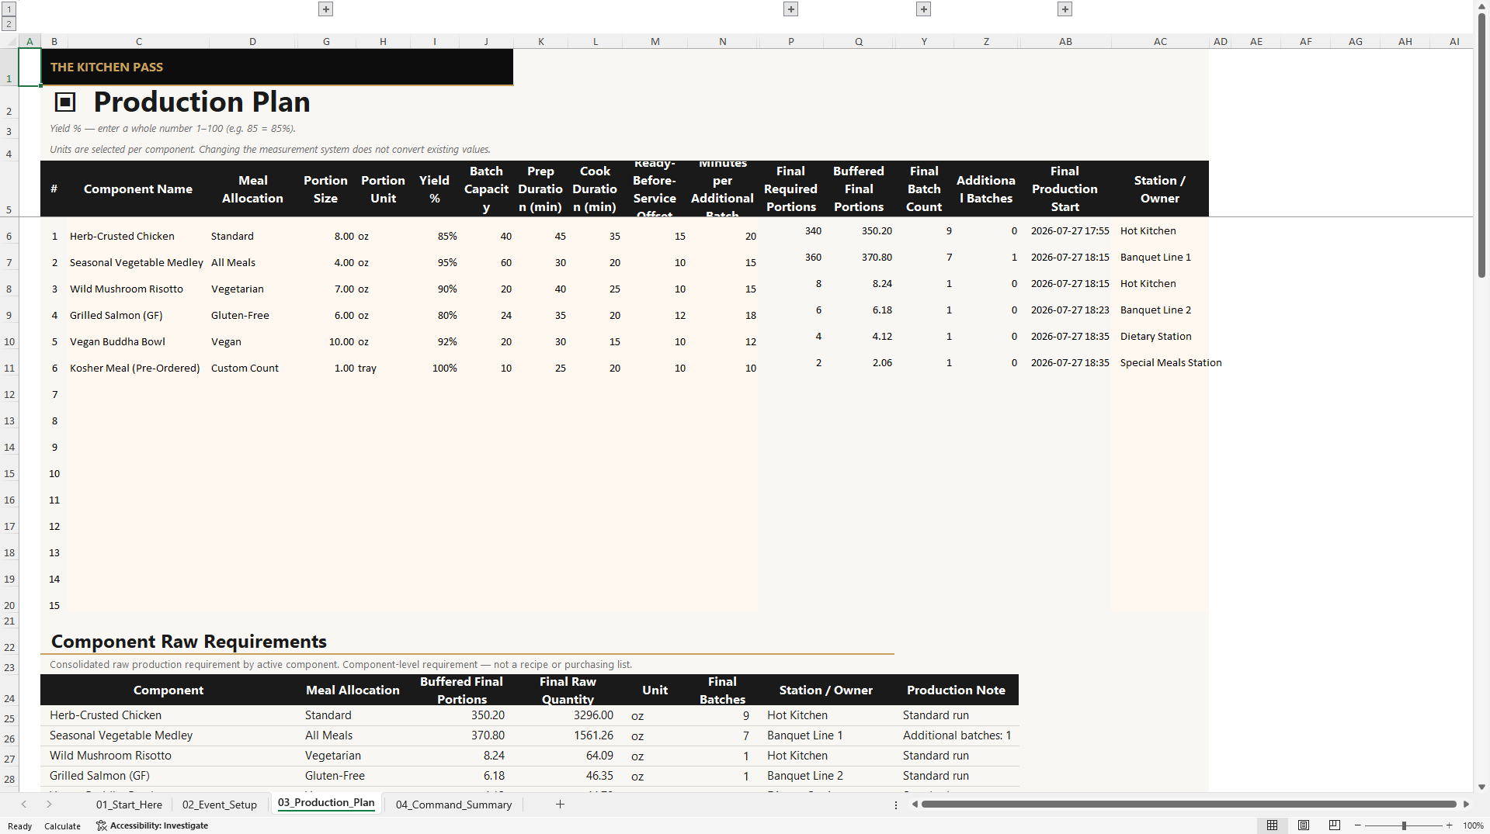Zoom in with the plus button
Viewport: 1490px width, 834px height.
tap(1449, 825)
